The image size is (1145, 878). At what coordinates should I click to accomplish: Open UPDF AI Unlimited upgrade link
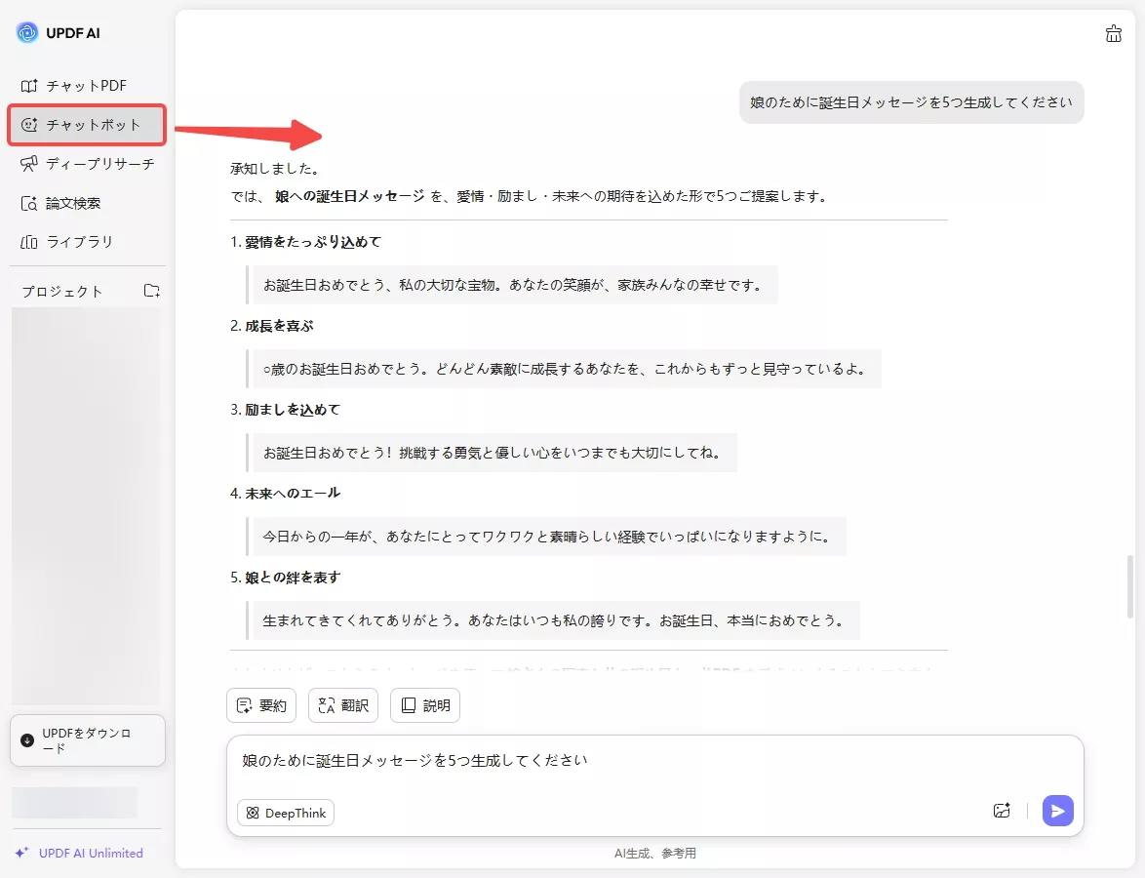[85, 853]
